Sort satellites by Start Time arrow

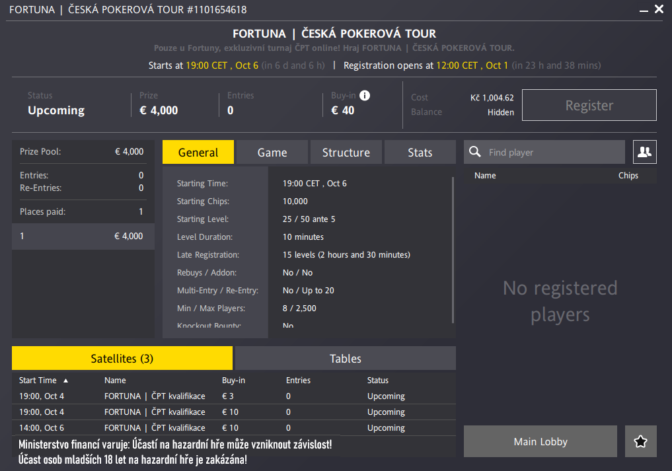click(65, 380)
